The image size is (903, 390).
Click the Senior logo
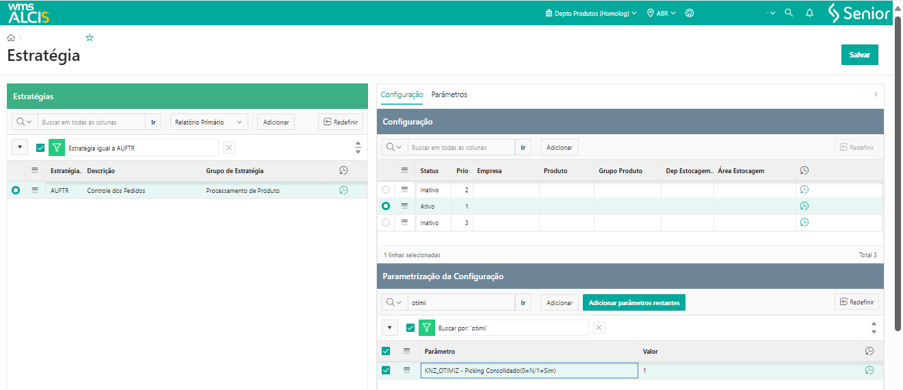[859, 12]
